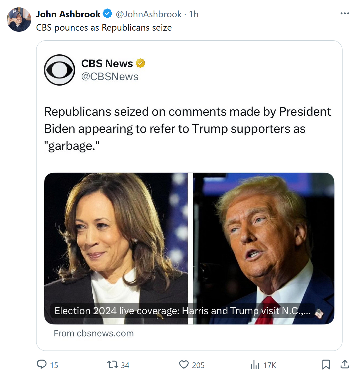
Task: Open Election 2024 live coverage article image
Action: coord(189,244)
